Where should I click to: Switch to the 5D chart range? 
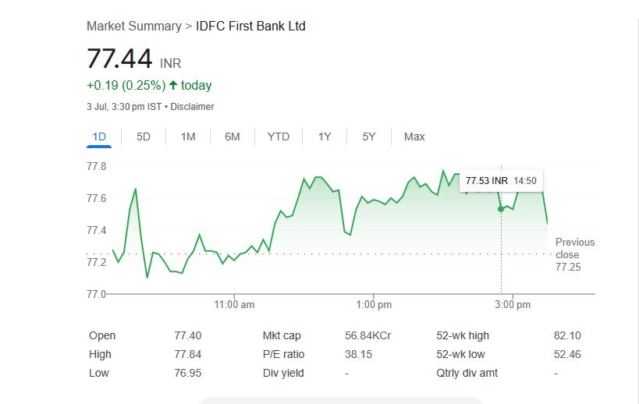[144, 136]
